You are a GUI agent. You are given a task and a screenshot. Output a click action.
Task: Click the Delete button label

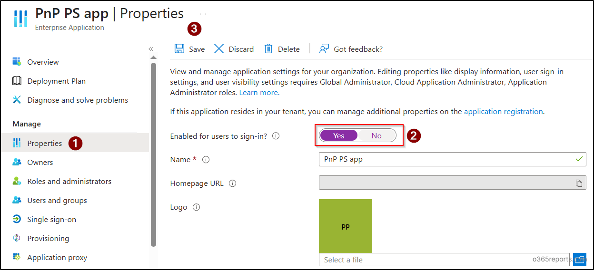pyautogui.click(x=289, y=49)
